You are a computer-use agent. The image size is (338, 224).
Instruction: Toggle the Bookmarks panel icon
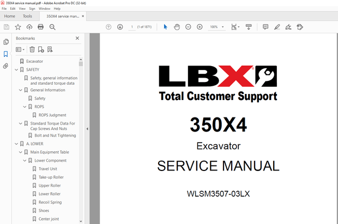[6, 54]
